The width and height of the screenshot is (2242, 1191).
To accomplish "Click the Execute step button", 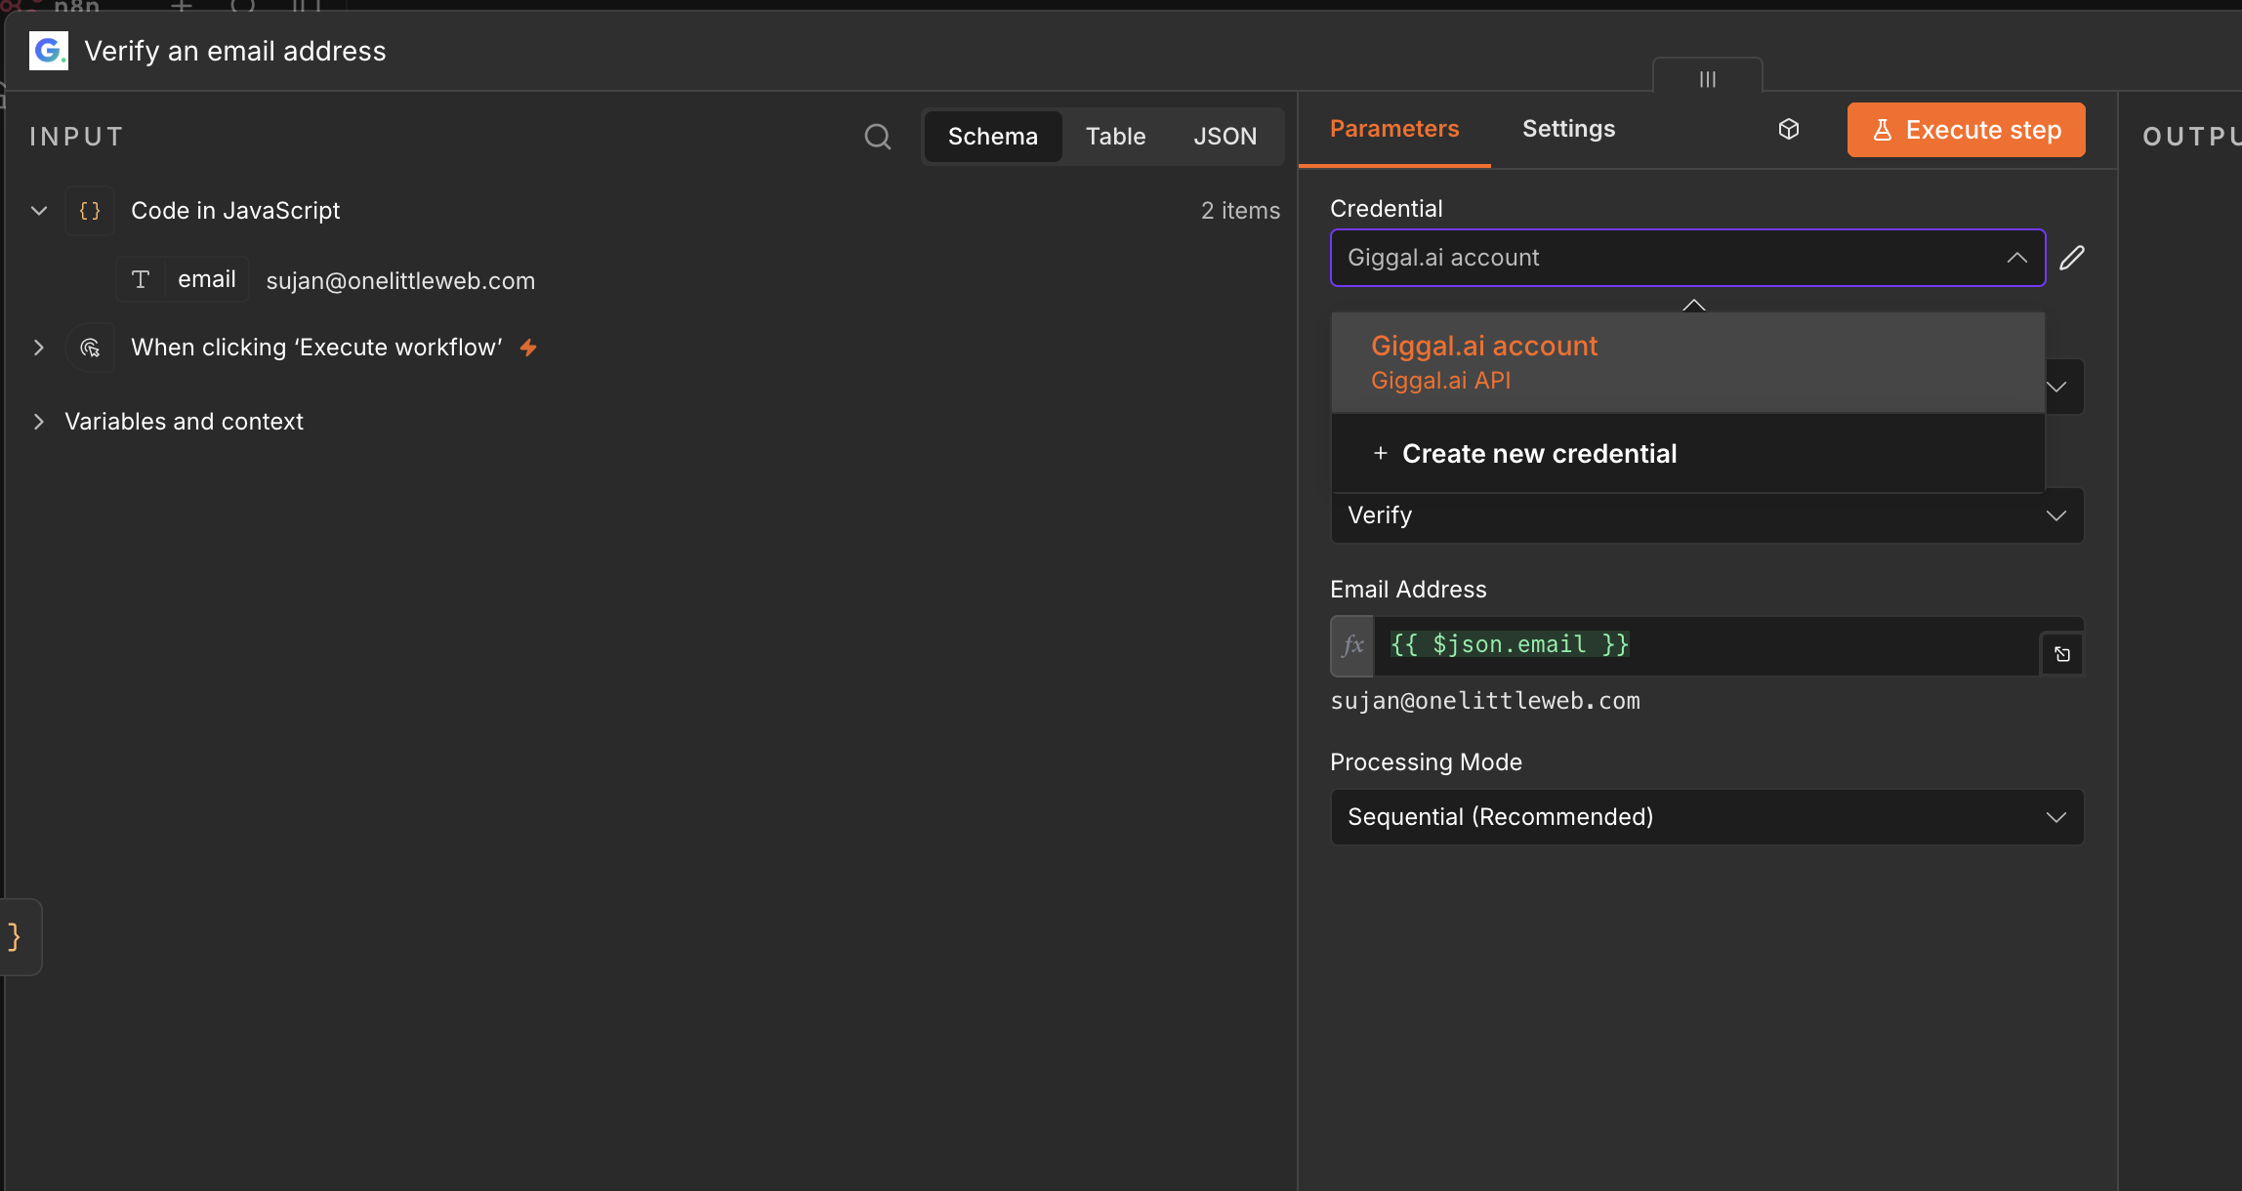I will pyautogui.click(x=1966, y=130).
